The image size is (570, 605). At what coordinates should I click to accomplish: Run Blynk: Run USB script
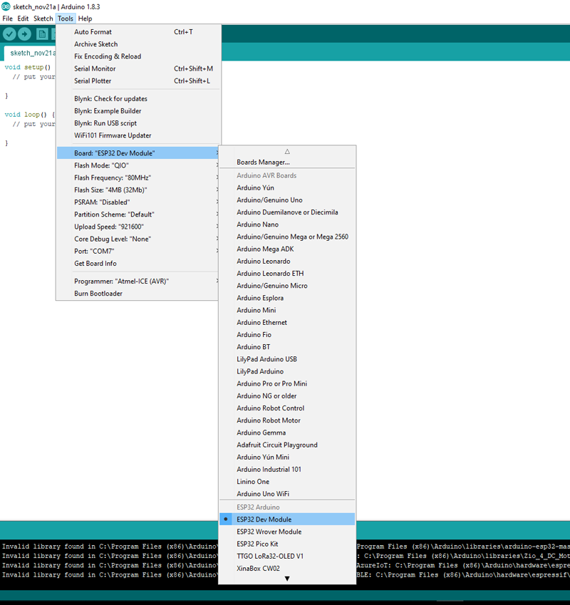tap(138, 123)
